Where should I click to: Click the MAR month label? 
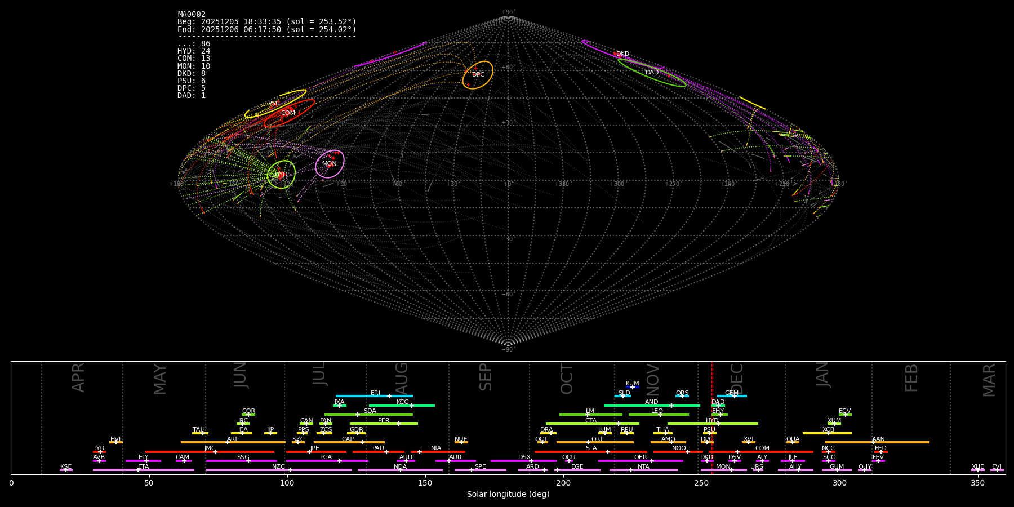(989, 380)
